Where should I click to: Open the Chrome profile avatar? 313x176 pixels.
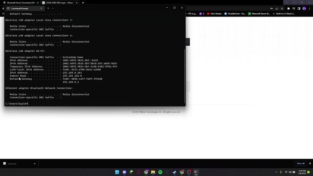tap(304, 9)
